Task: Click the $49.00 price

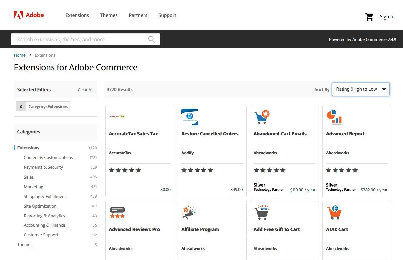Action: coord(237,190)
